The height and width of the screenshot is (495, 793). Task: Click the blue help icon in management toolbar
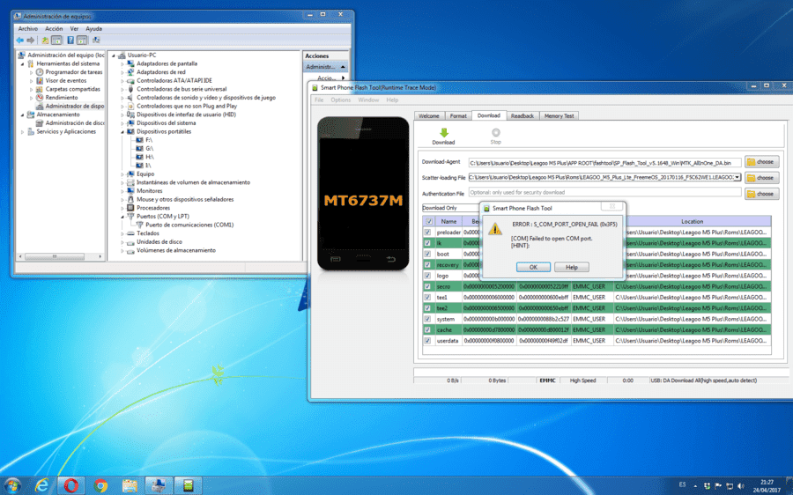(x=70, y=40)
